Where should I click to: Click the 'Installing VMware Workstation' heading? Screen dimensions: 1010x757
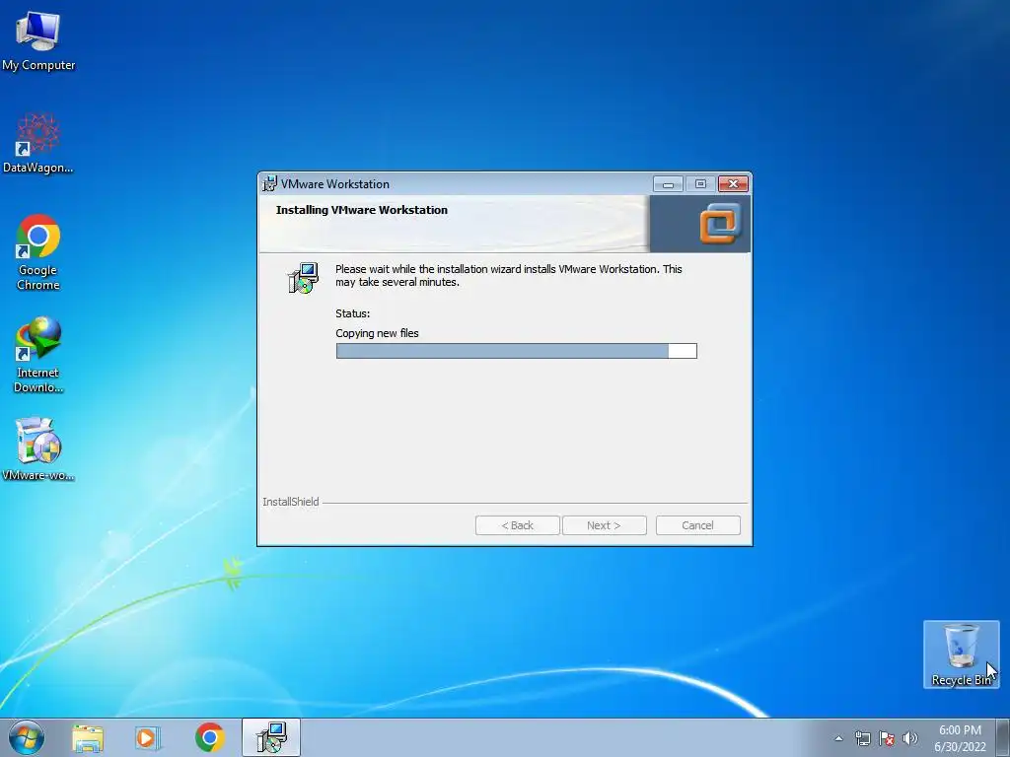coord(361,210)
